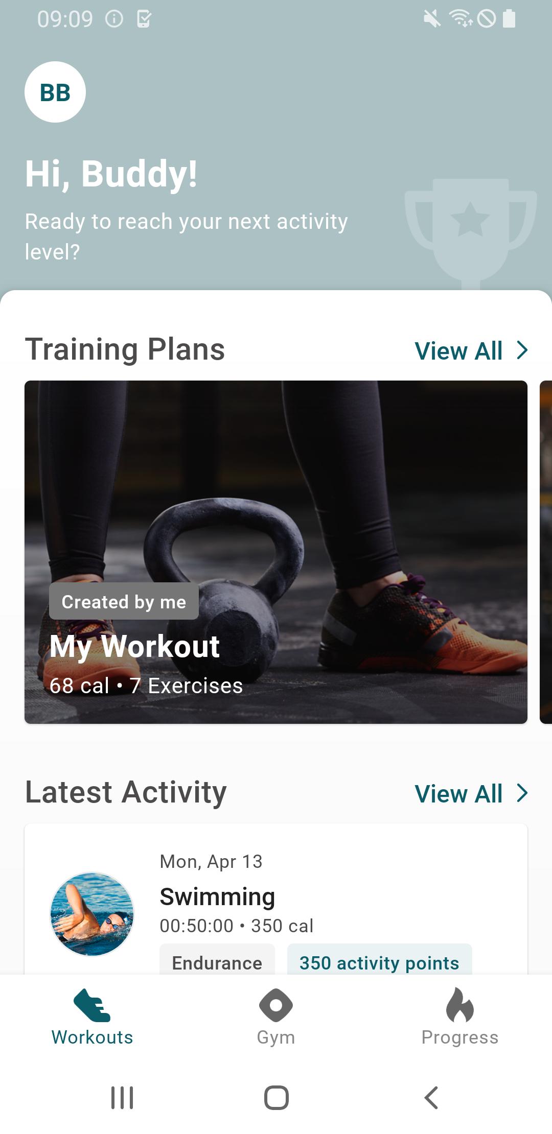Expand Latest Activity via chevron arrow
Viewport: 552px width, 1134px height.
tap(522, 793)
